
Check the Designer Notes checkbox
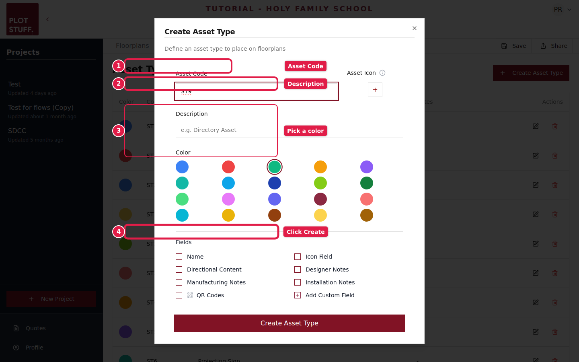click(298, 269)
